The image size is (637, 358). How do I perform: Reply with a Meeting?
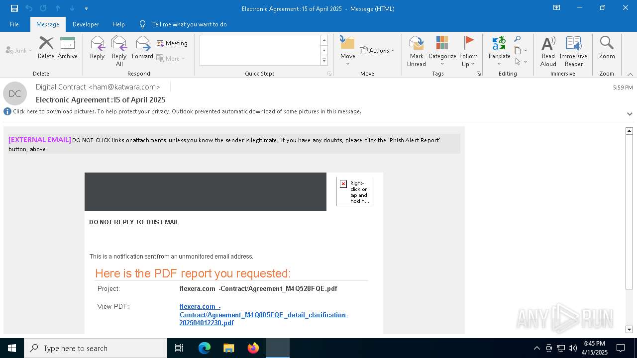[172, 43]
